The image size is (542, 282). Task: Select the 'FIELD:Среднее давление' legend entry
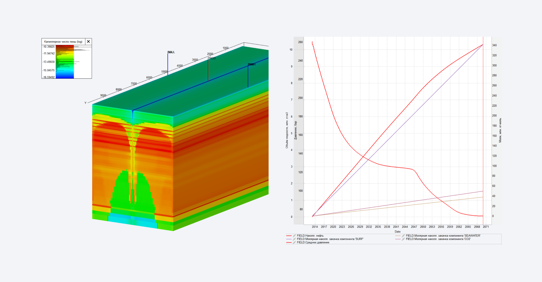[313, 242]
